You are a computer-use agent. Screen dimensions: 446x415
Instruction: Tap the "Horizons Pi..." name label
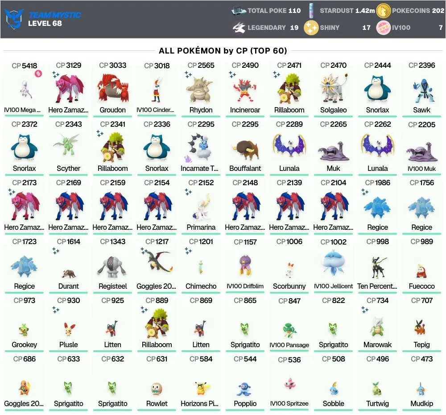(199, 403)
